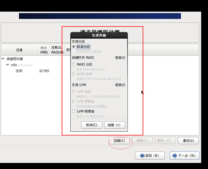Viewport: 208px width, 169px height.
Task: Click the 硬盘驱动器 label
Action: (x=15, y=59)
